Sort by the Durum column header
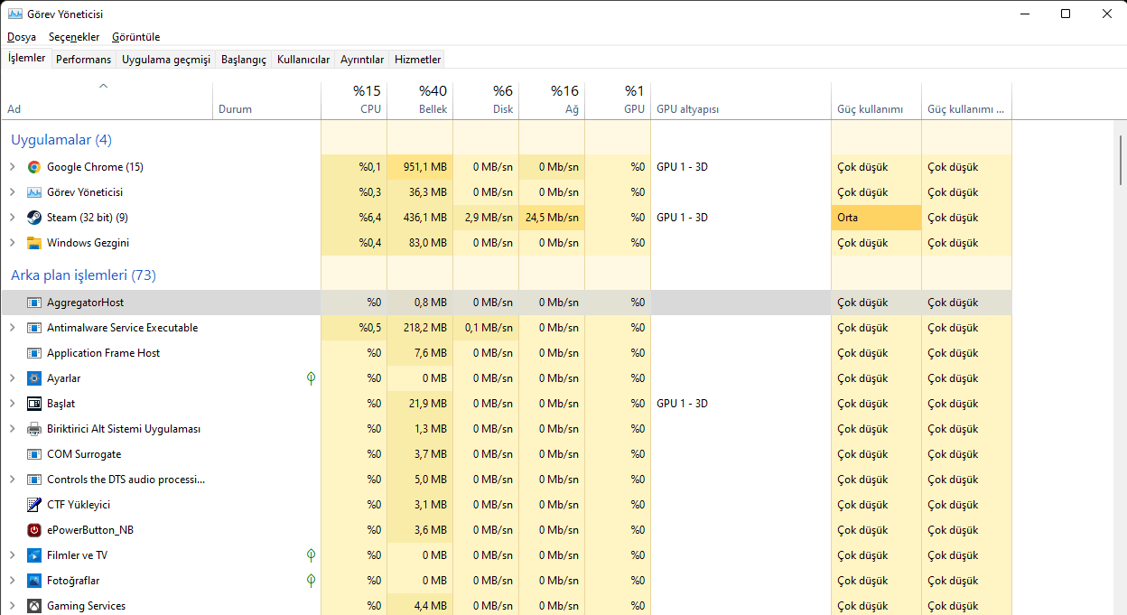The width and height of the screenshot is (1127, 615). pos(267,101)
